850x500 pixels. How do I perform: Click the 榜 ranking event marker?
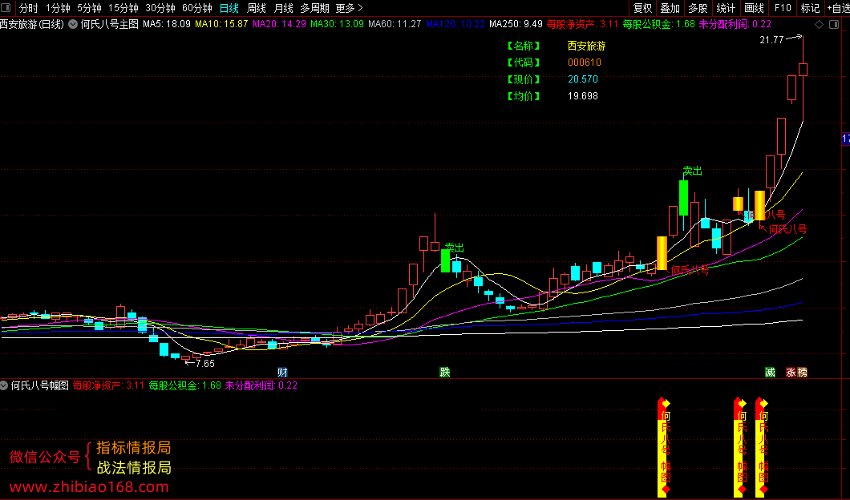[x=803, y=372]
